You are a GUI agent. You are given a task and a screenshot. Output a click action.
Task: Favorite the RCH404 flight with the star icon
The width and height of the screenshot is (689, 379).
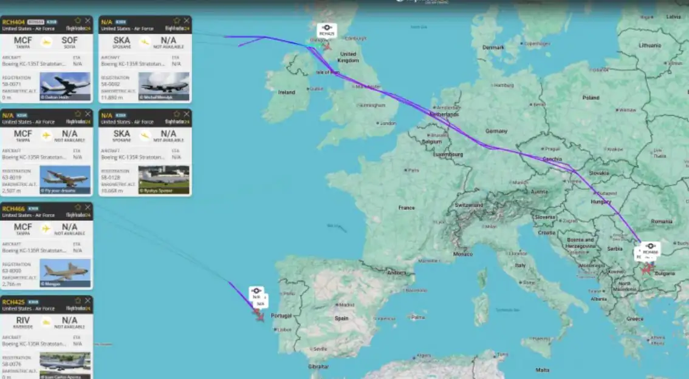[x=78, y=21]
